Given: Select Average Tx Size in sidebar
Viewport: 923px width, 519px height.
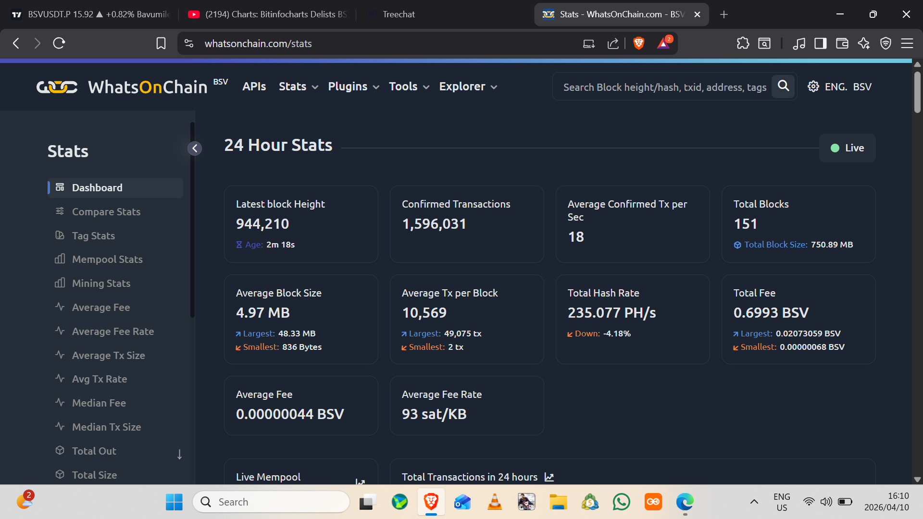Looking at the screenshot, I should coord(109,356).
